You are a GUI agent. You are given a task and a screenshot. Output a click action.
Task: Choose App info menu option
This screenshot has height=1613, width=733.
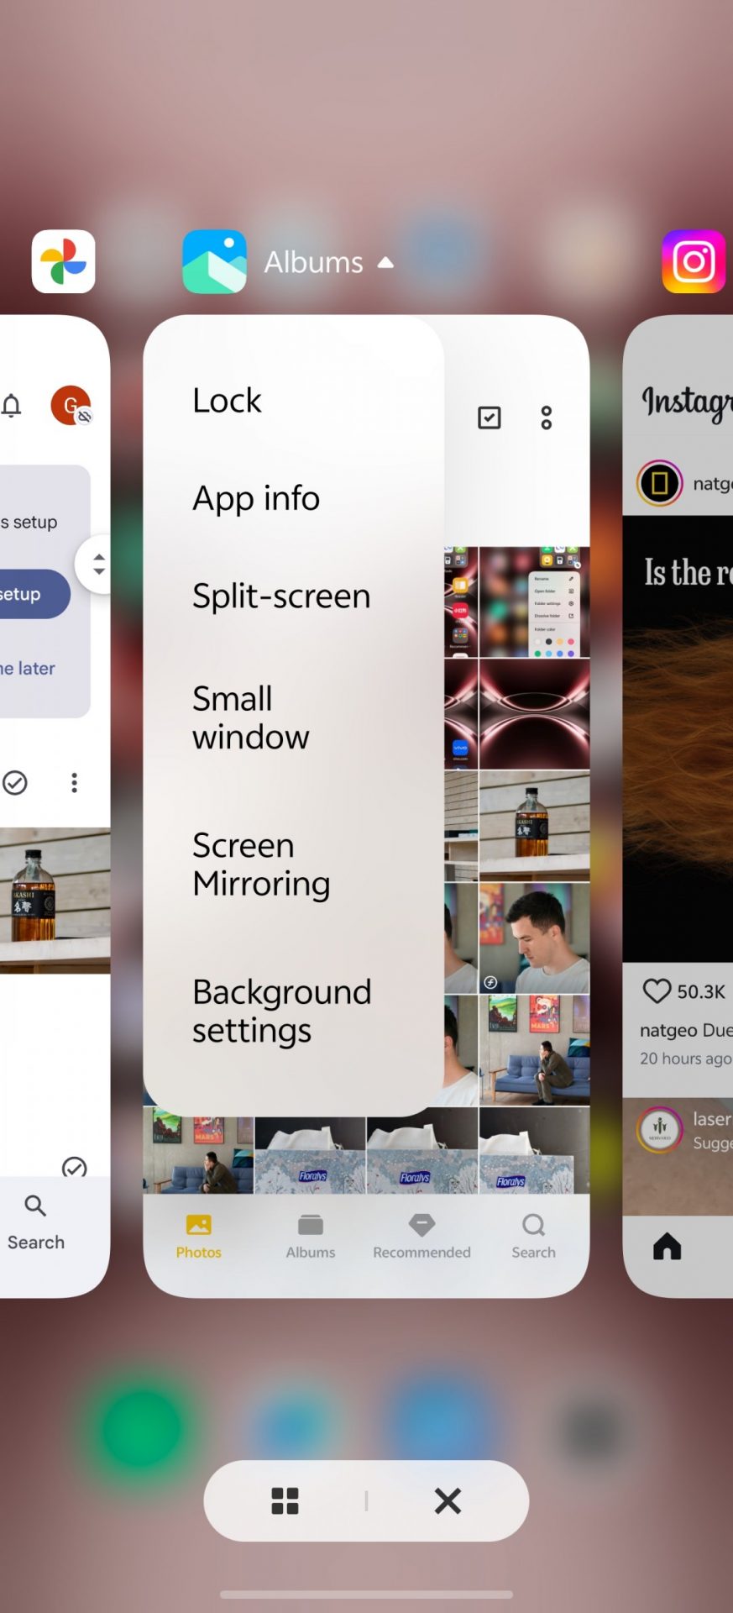coord(256,498)
